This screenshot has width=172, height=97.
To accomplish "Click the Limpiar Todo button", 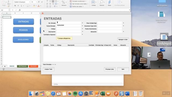I will (x=48, y=69).
